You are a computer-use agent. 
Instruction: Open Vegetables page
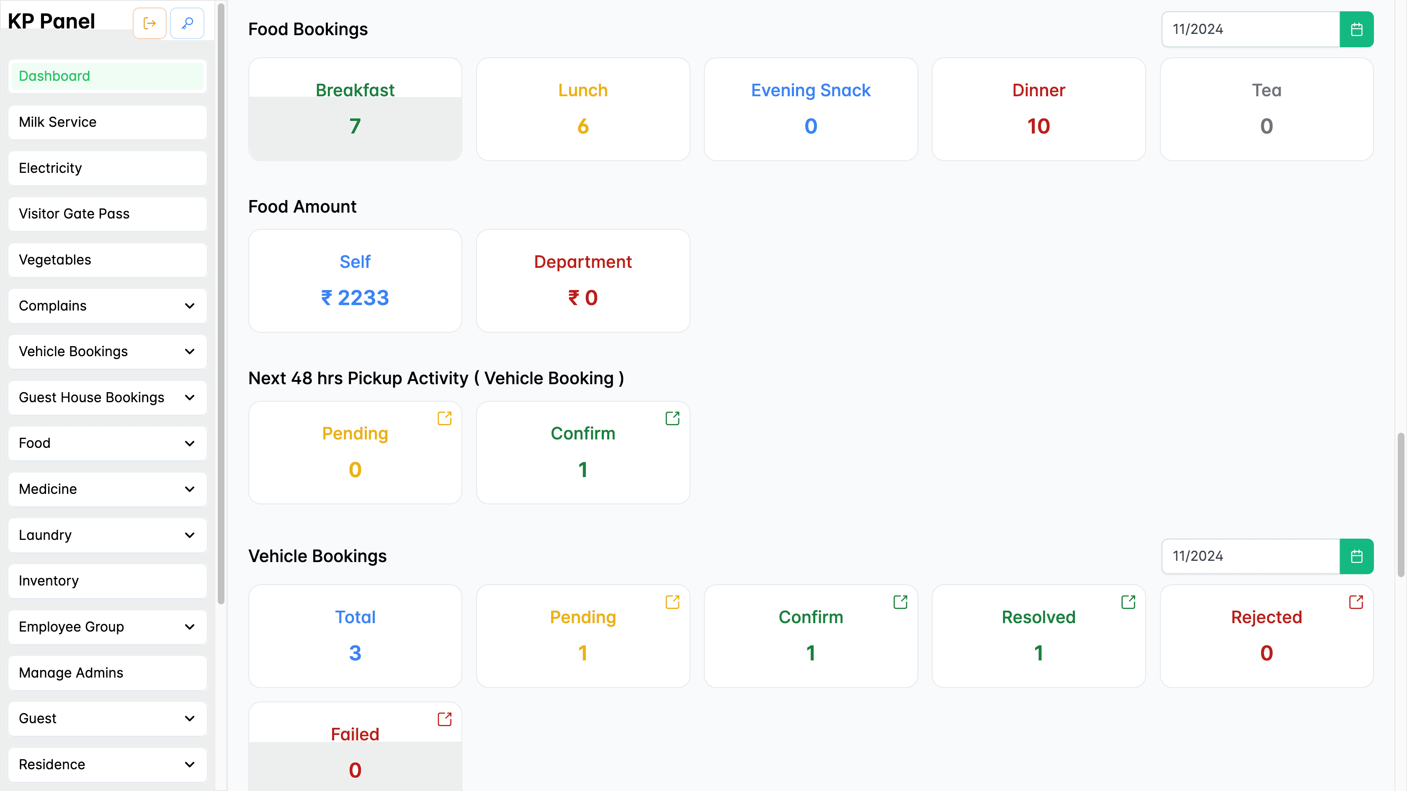pos(108,259)
